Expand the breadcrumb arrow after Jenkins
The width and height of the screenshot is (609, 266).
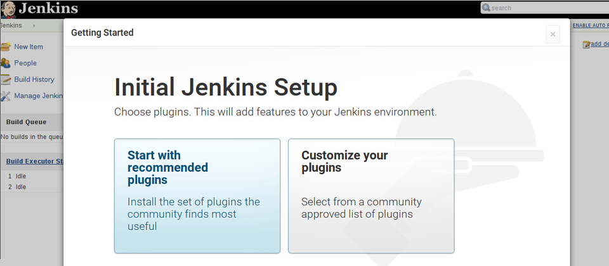click(34, 25)
